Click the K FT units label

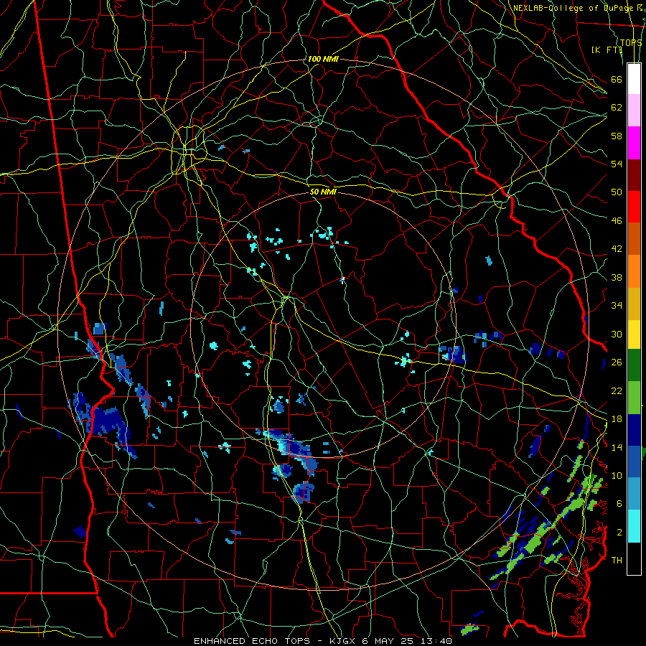tap(607, 50)
